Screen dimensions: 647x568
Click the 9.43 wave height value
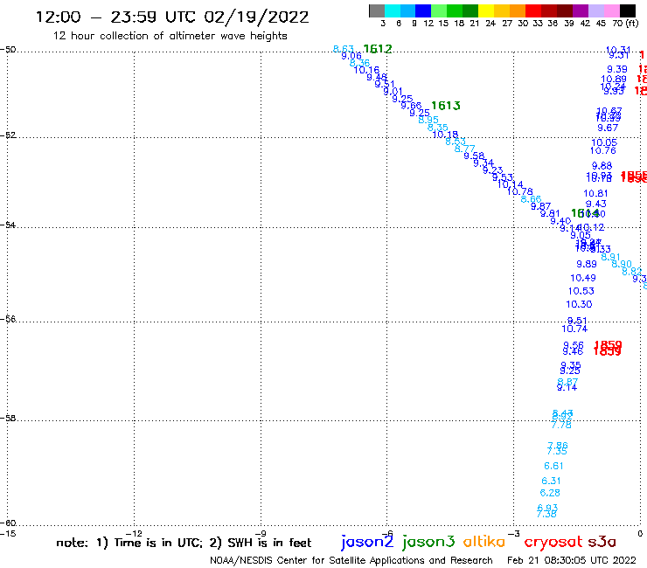pyautogui.click(x=596, y=204)
